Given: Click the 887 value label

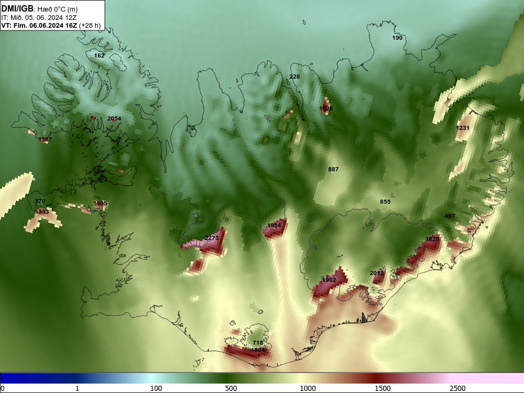Looking at the screenshot, I should pyautogui.click(x=333, y=169).
